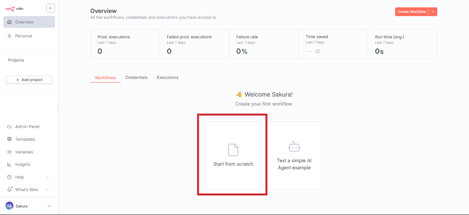Open the three-dot menu beside Sakura
Viewport: 469px width, 215px height.
[x=49, y=206]
